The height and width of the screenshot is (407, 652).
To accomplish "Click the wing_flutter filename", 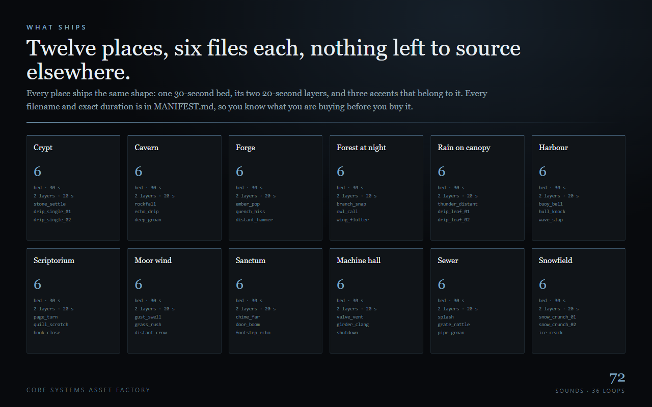I will click(x=352, y=220).
